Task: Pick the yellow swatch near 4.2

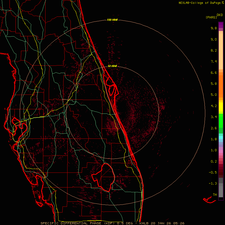Action: (221, 105)
